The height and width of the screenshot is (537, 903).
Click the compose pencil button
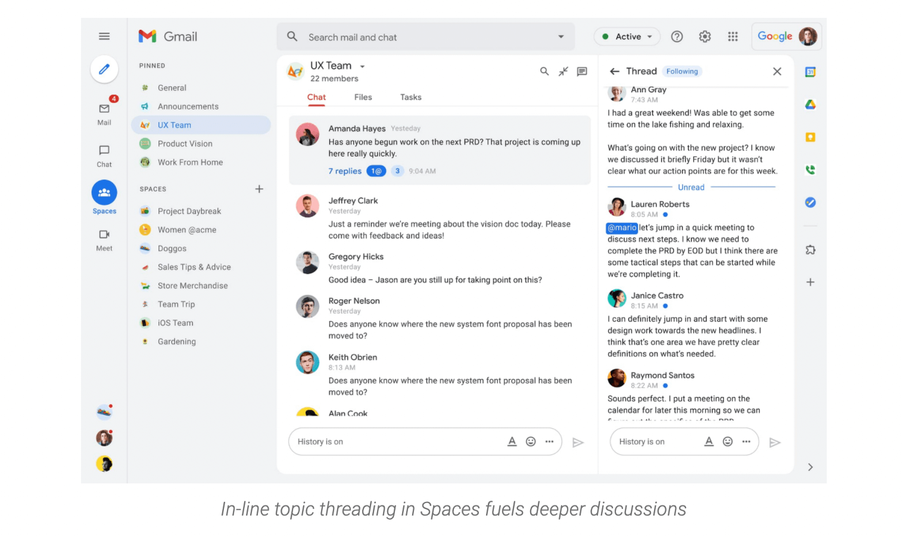(104, 69)
